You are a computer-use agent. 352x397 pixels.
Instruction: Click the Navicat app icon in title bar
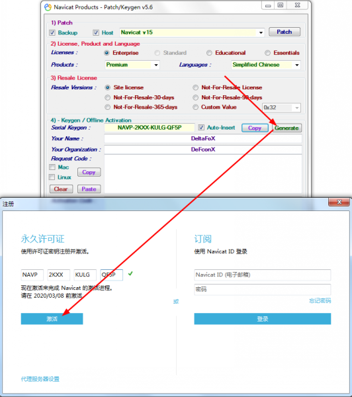48,7
